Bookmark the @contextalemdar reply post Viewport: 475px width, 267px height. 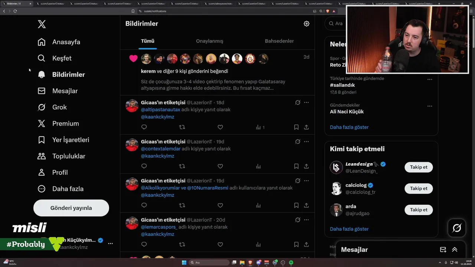(x=296, y=166)
